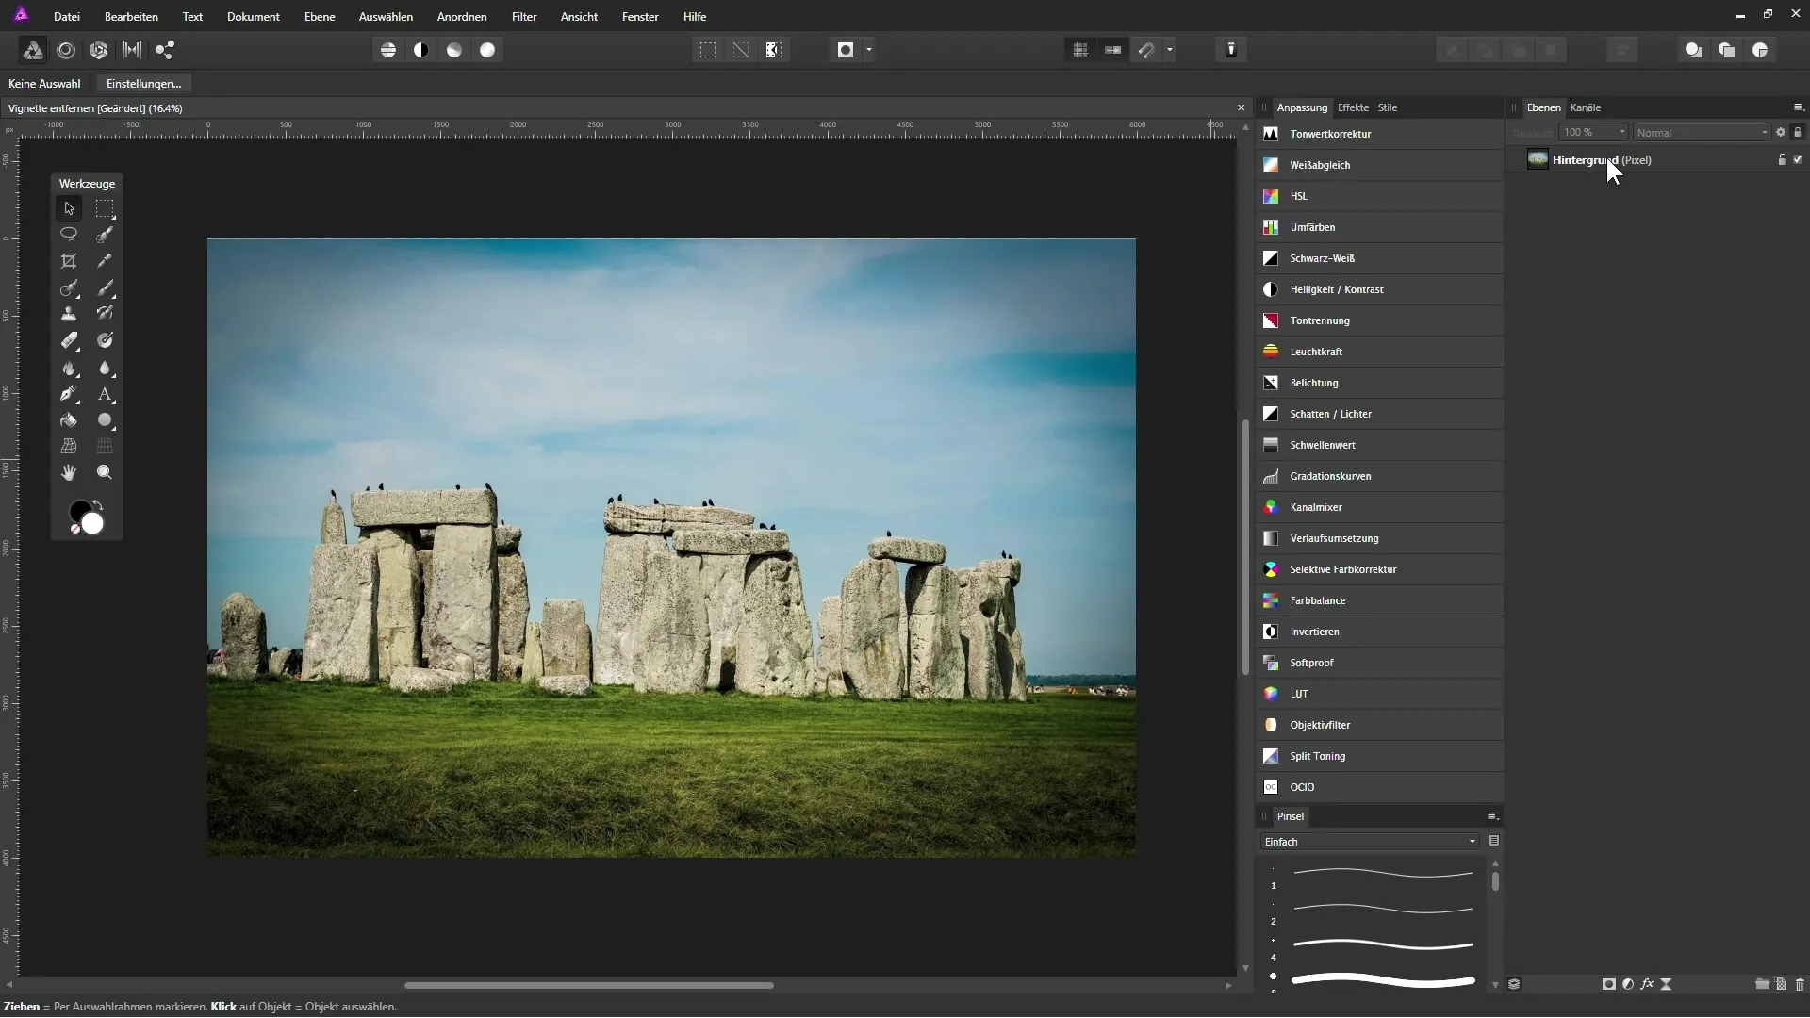Open the Filter menu

tap(524, 17)
